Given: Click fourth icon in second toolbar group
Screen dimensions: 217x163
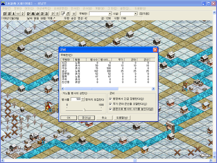Looking at the screenshot, I should click(42, 13).
